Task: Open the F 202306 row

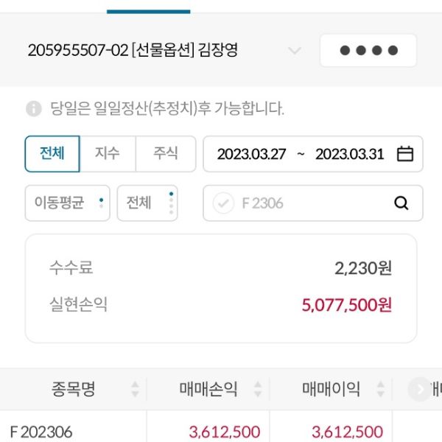Action: 42,431
